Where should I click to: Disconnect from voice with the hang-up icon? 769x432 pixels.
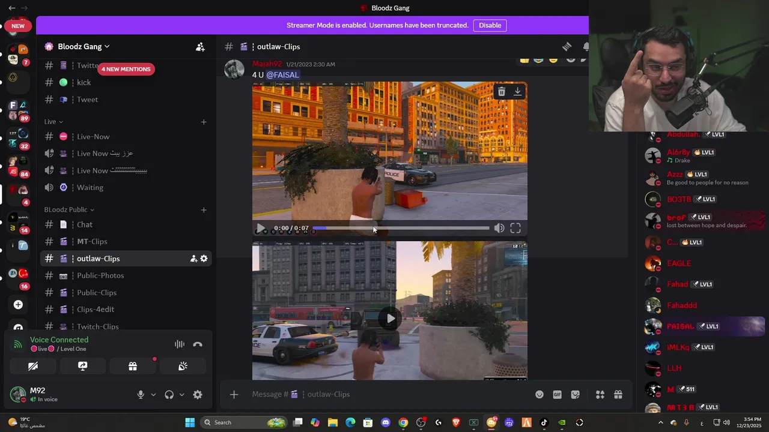pos(198,344)
